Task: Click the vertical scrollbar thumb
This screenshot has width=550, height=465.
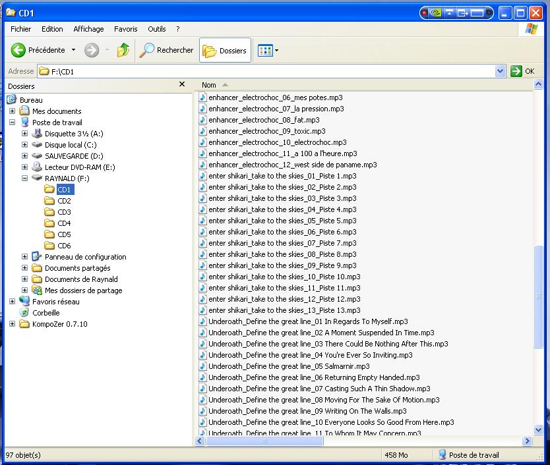Action: click(538, 297)
